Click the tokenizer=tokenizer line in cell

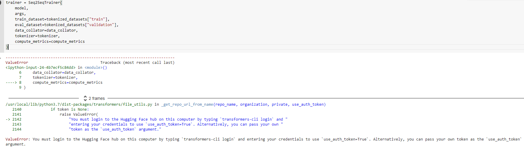click(37, 36)
